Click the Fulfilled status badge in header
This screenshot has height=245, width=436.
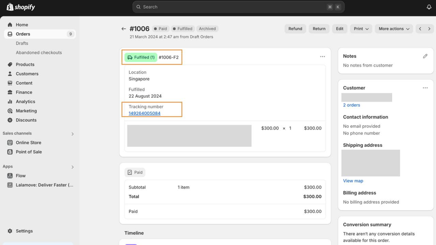point(183,29)
